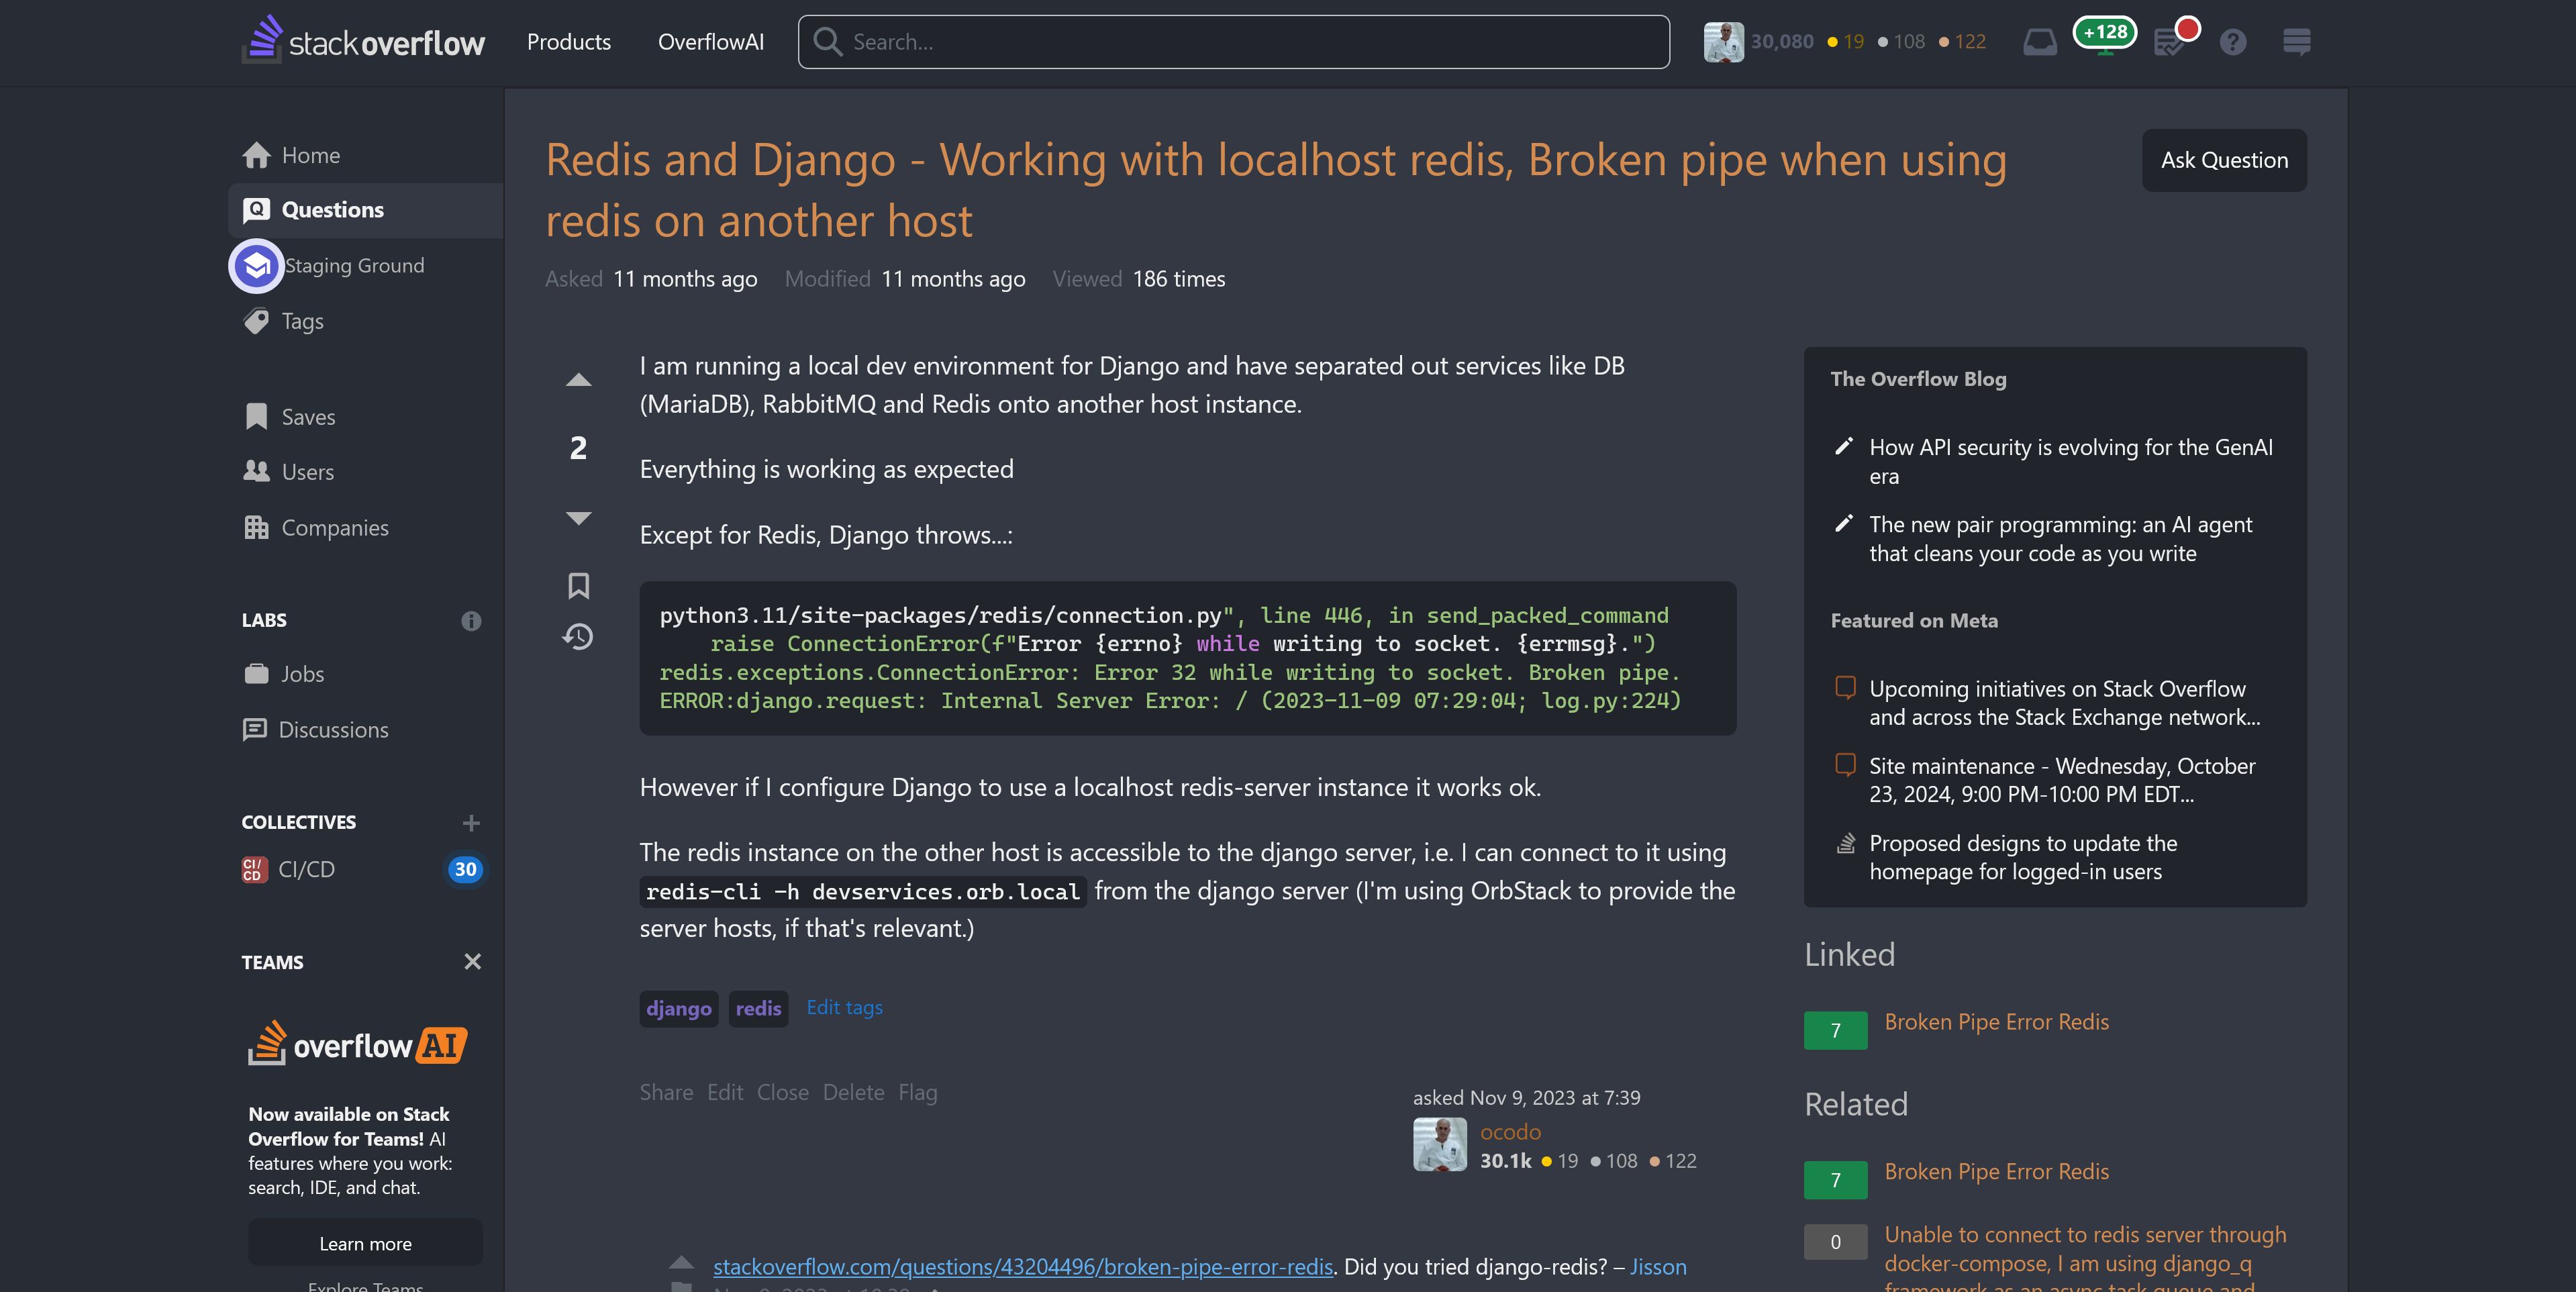Select Questions in the sidebar
Screen dimensions: 2576x1292
point(365,210)
